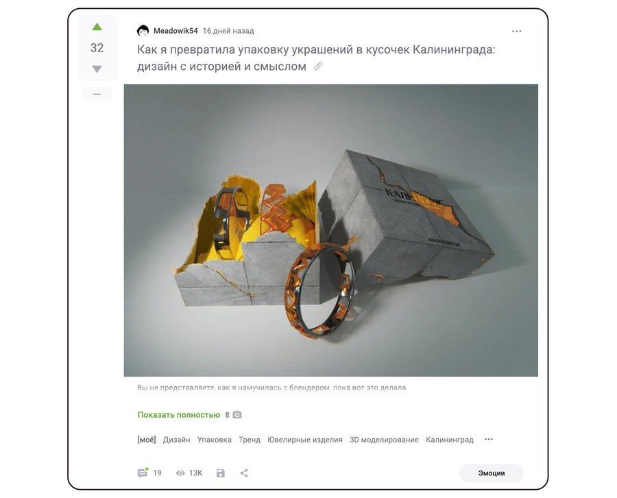The image size is (617, 498).
Task: Select the Калининград tag
Action: point(449,440)
